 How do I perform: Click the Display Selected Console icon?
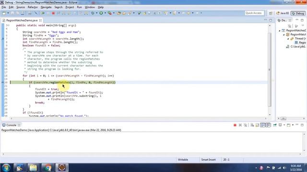coord(280,125)
